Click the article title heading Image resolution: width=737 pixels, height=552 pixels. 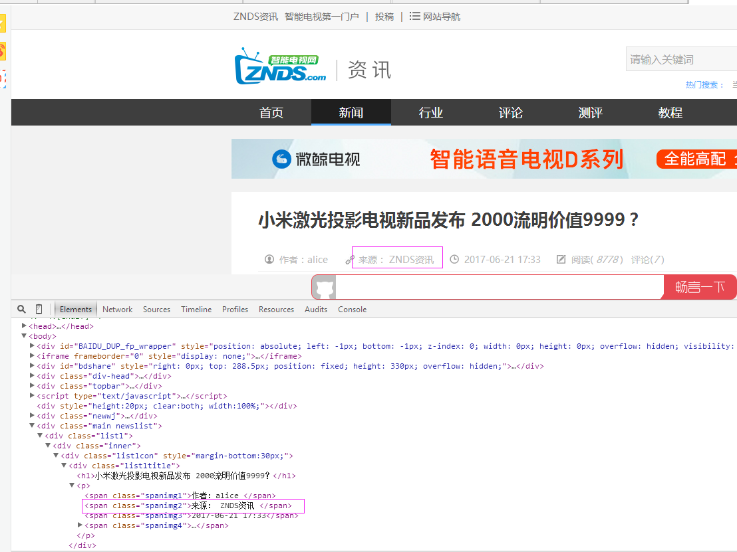[448, 219]
